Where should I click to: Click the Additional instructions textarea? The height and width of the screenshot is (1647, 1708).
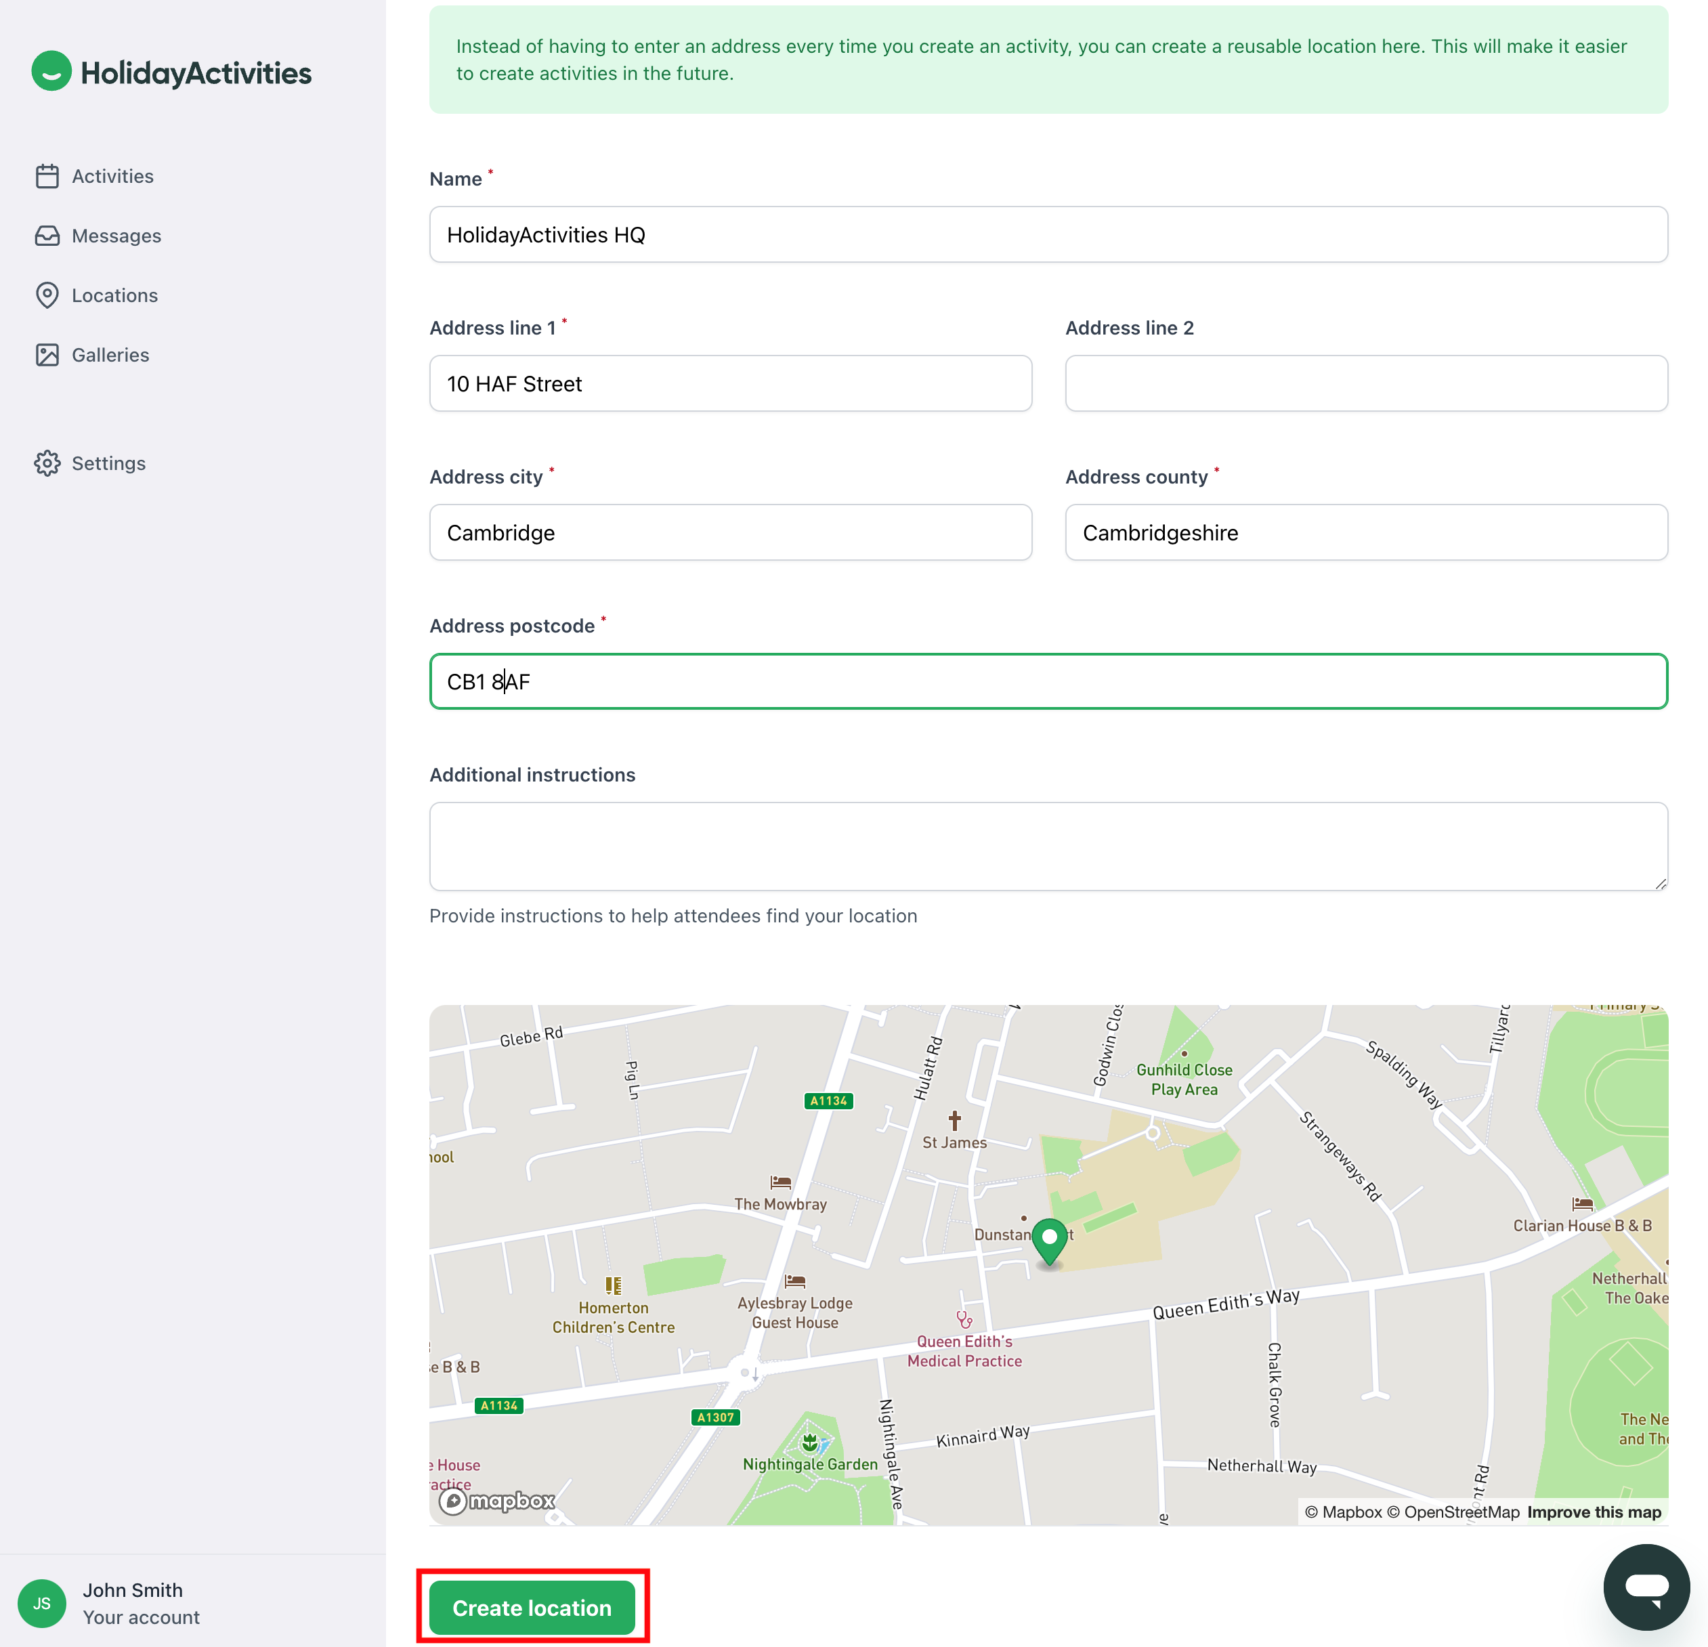tap(1048, 845)
